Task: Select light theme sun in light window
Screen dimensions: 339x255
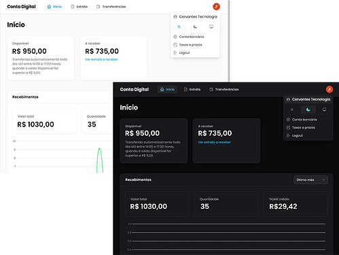Action: point(179,27)
